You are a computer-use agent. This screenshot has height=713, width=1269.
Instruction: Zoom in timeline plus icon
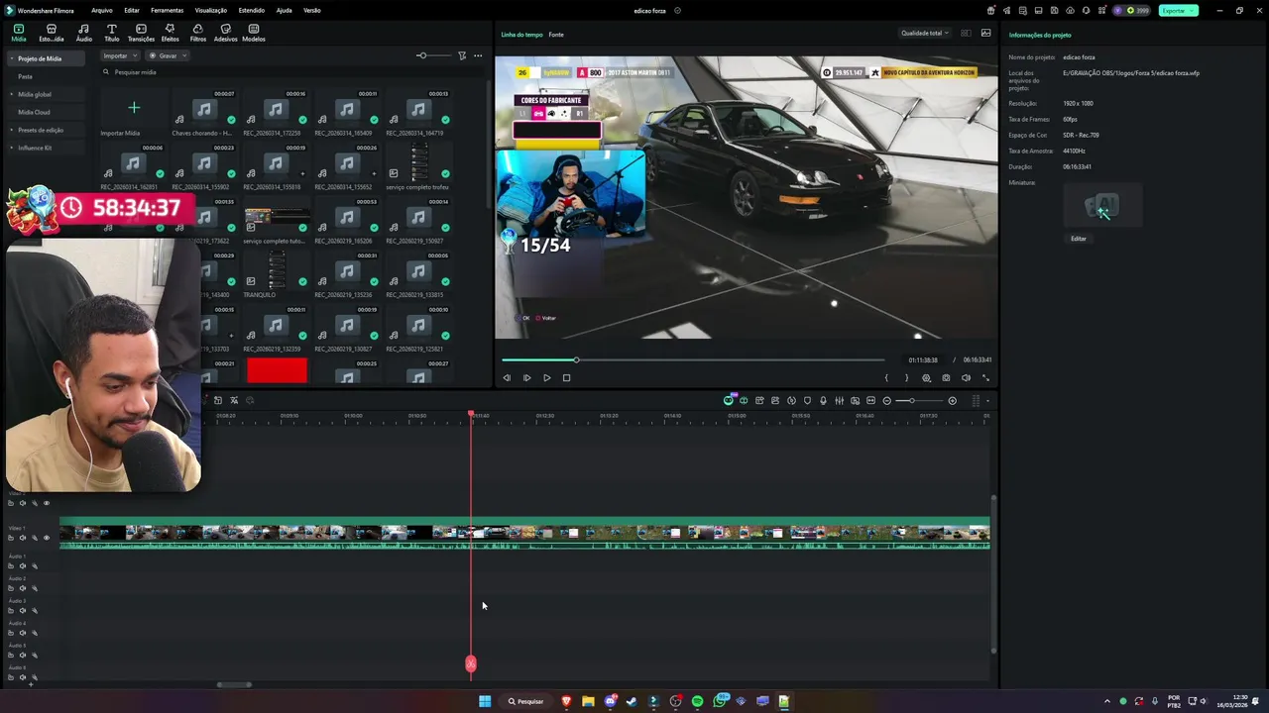(x=952, y=401)
